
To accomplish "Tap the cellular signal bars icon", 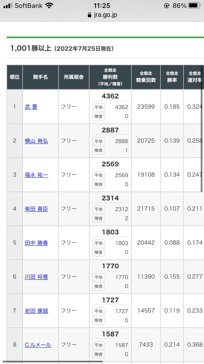I will 8,5.
